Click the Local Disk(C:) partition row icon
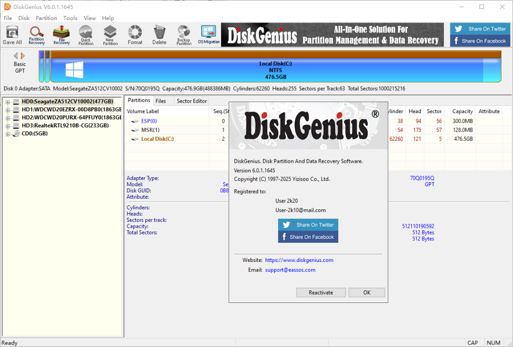This screenshot has height=347, width=513. (135, 139)
